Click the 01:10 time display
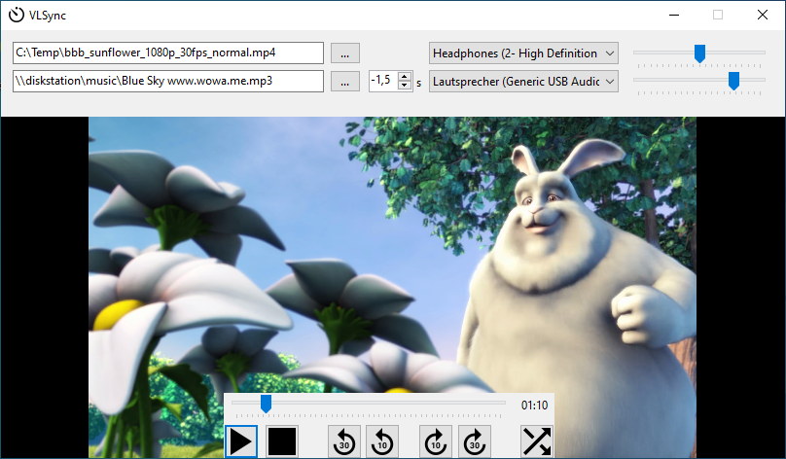Image resolution: width=786 pixels, height=459 pixels. (534, 405)
